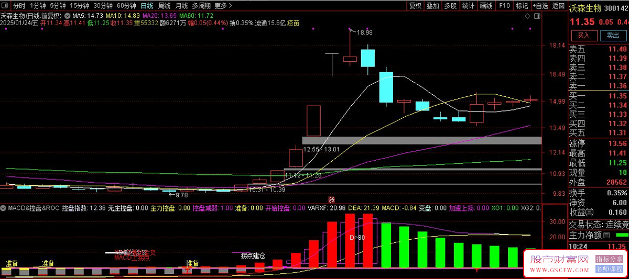Open the 复权 adjustment menu

coord(415,6)
